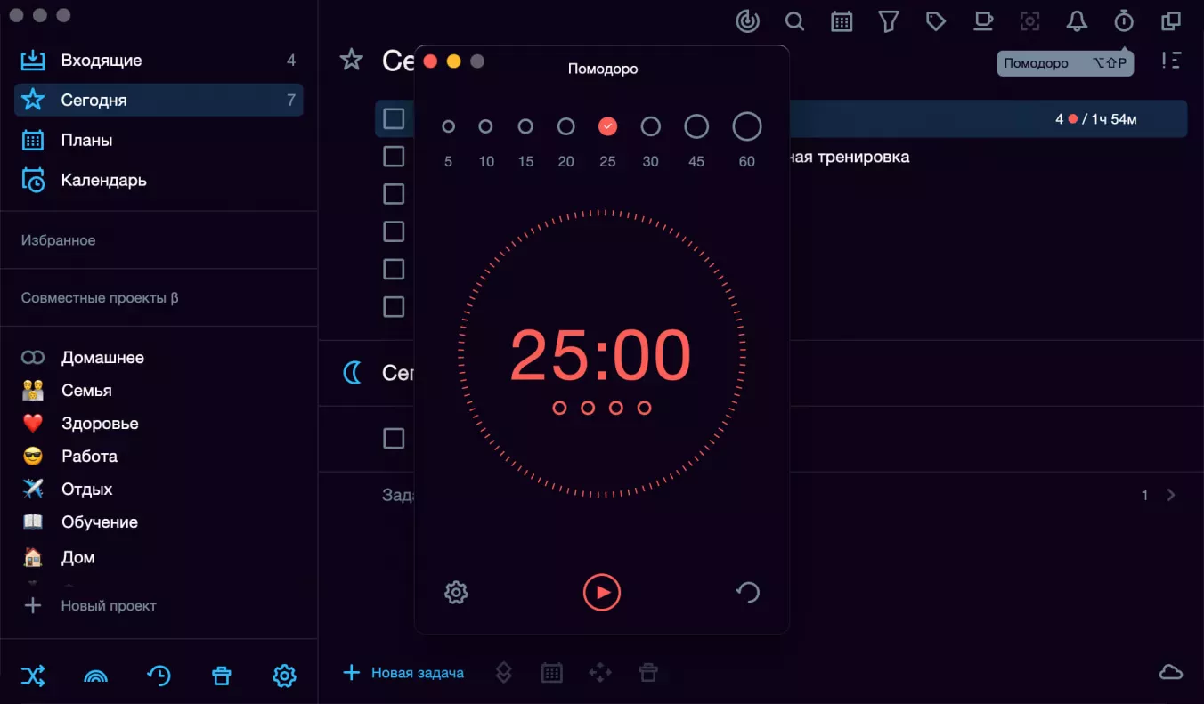
Task: Check the task checkbox under the moon section
Action: pos(394,438)
